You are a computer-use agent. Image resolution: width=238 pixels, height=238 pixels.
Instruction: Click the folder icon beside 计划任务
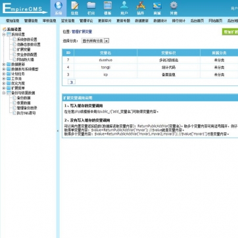tap(9, 74)
